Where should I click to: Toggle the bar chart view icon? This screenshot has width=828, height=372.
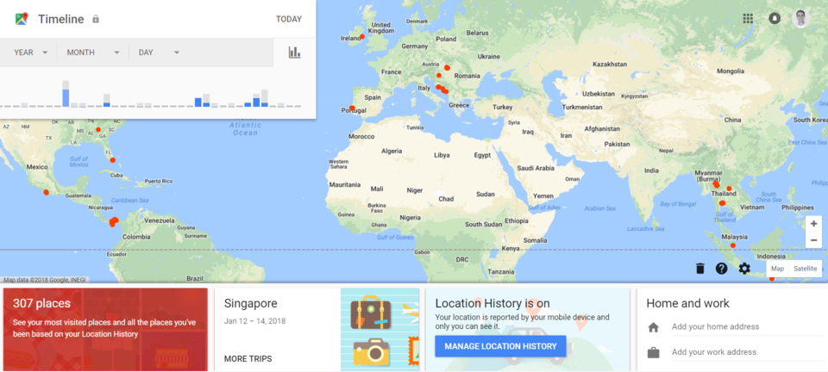pyautogui.click(x=295, y=53)
